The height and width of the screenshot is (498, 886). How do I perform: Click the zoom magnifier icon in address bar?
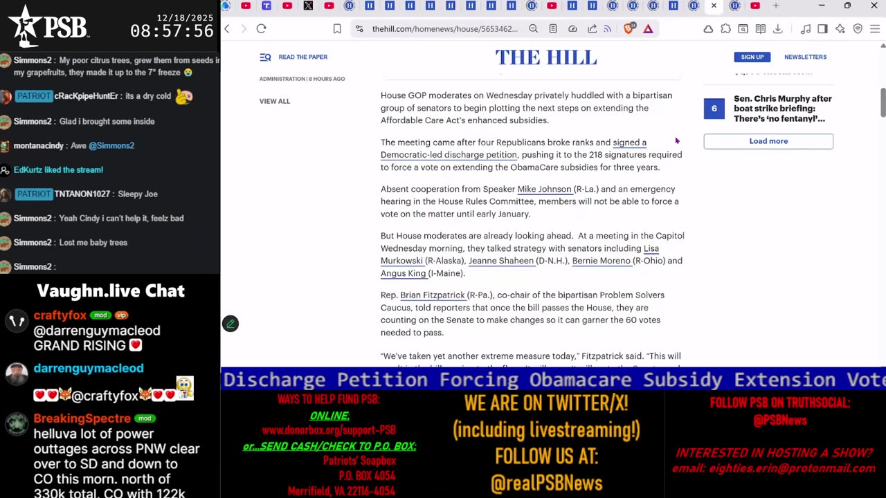click(533, 29)
